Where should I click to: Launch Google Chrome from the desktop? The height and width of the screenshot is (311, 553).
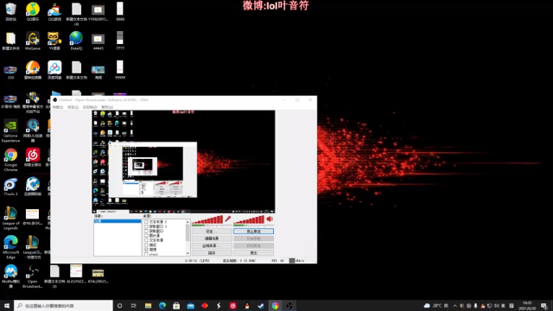(10, 160)
